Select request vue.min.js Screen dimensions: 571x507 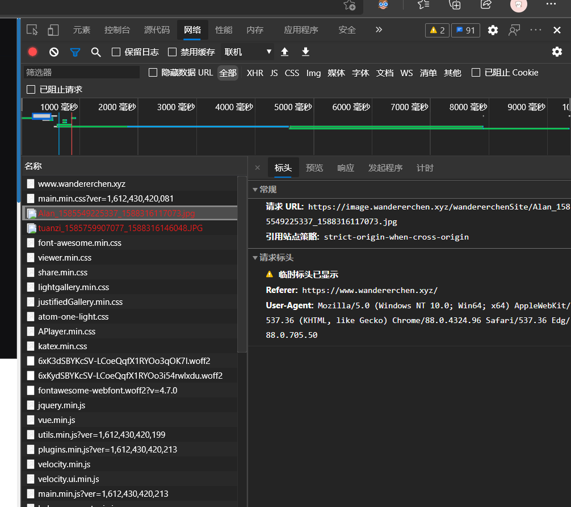pyautogui.click(x=130, y=420)
